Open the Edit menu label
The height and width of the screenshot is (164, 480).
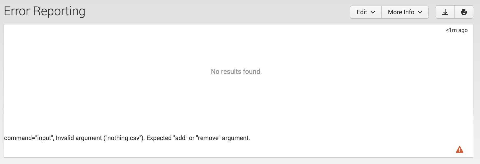(x=362, y=12)
